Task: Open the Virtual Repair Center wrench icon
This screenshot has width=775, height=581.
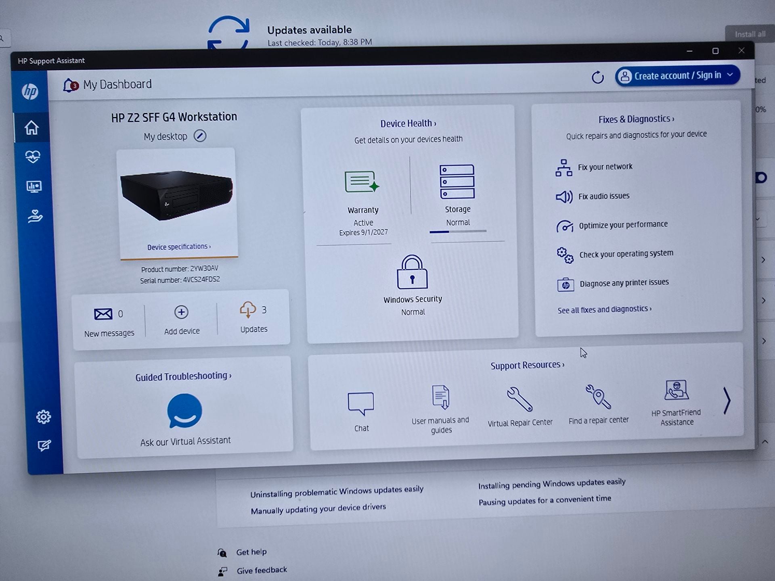Action: point(519,399)
